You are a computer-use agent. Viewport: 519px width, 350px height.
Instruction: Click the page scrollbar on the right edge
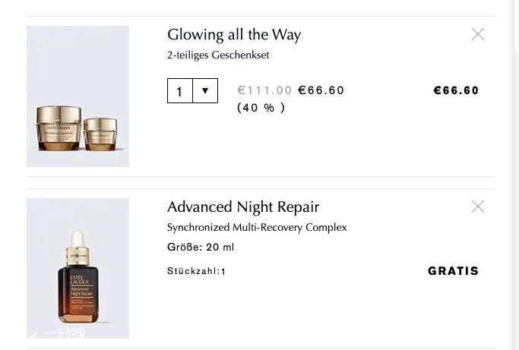(516, 175)
